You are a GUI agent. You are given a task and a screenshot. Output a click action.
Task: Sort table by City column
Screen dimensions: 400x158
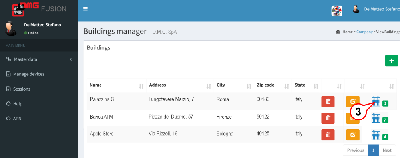click(233, 85)
